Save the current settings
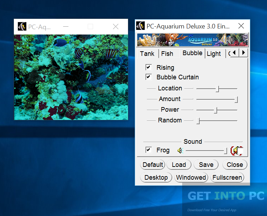 (206, 164)
